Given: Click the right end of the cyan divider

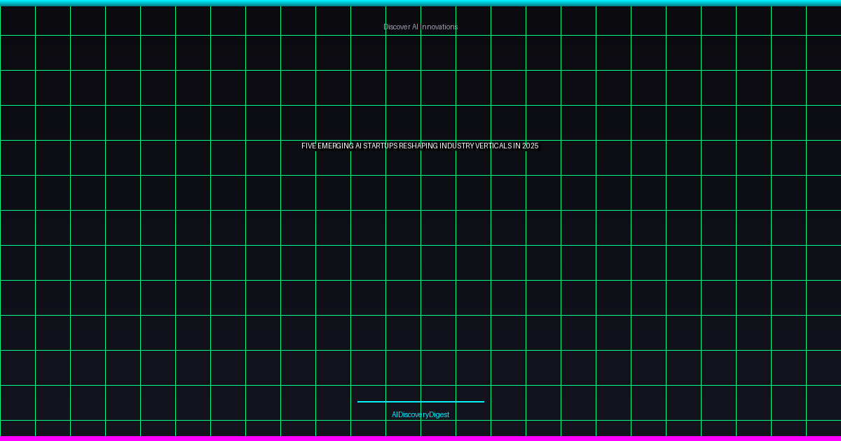Looking at the screenshot, I should pyautogui.click(x=482, y=402).
